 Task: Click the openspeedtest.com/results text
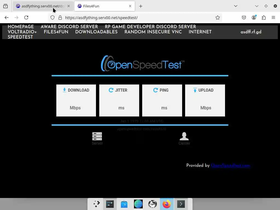(142, 129)
